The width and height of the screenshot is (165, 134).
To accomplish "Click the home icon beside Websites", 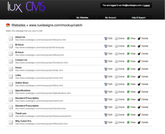I will [8, 25].
